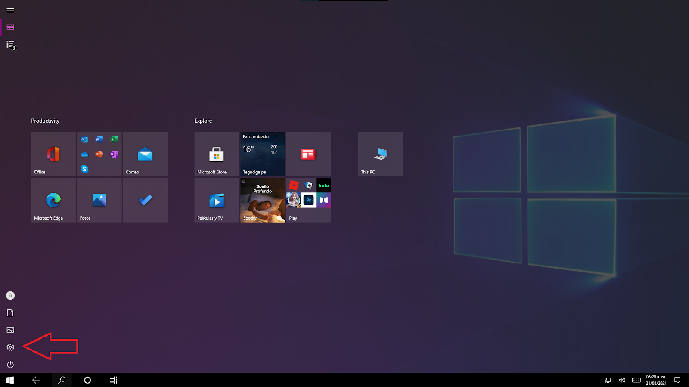
Task: Launch Outlook from the Office folder tile
Action: (x=84, y=139)
